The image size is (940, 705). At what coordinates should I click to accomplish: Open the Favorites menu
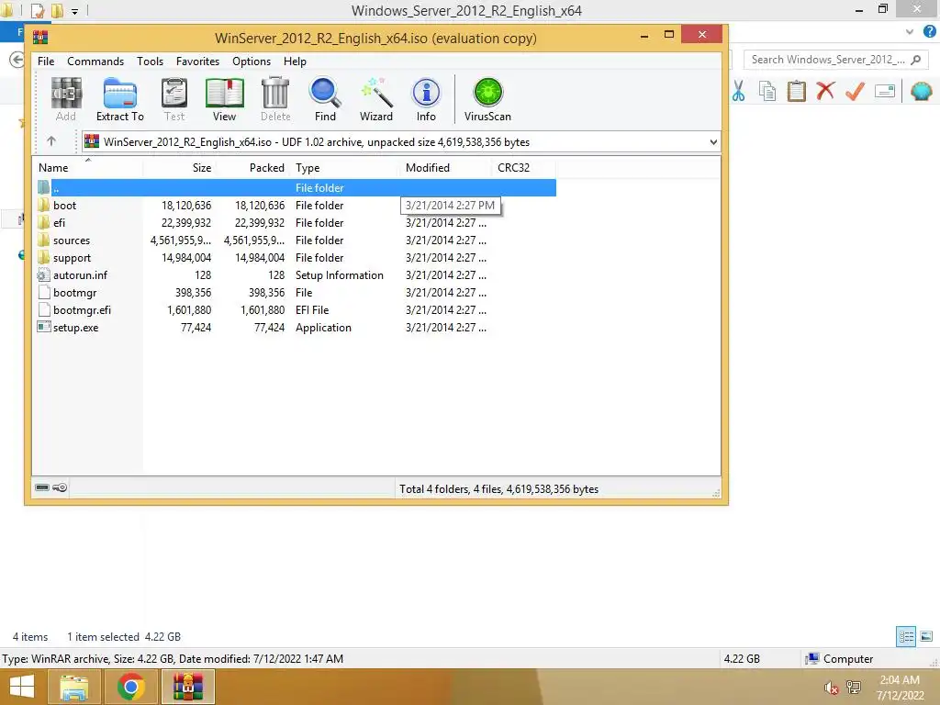[198, 62]
